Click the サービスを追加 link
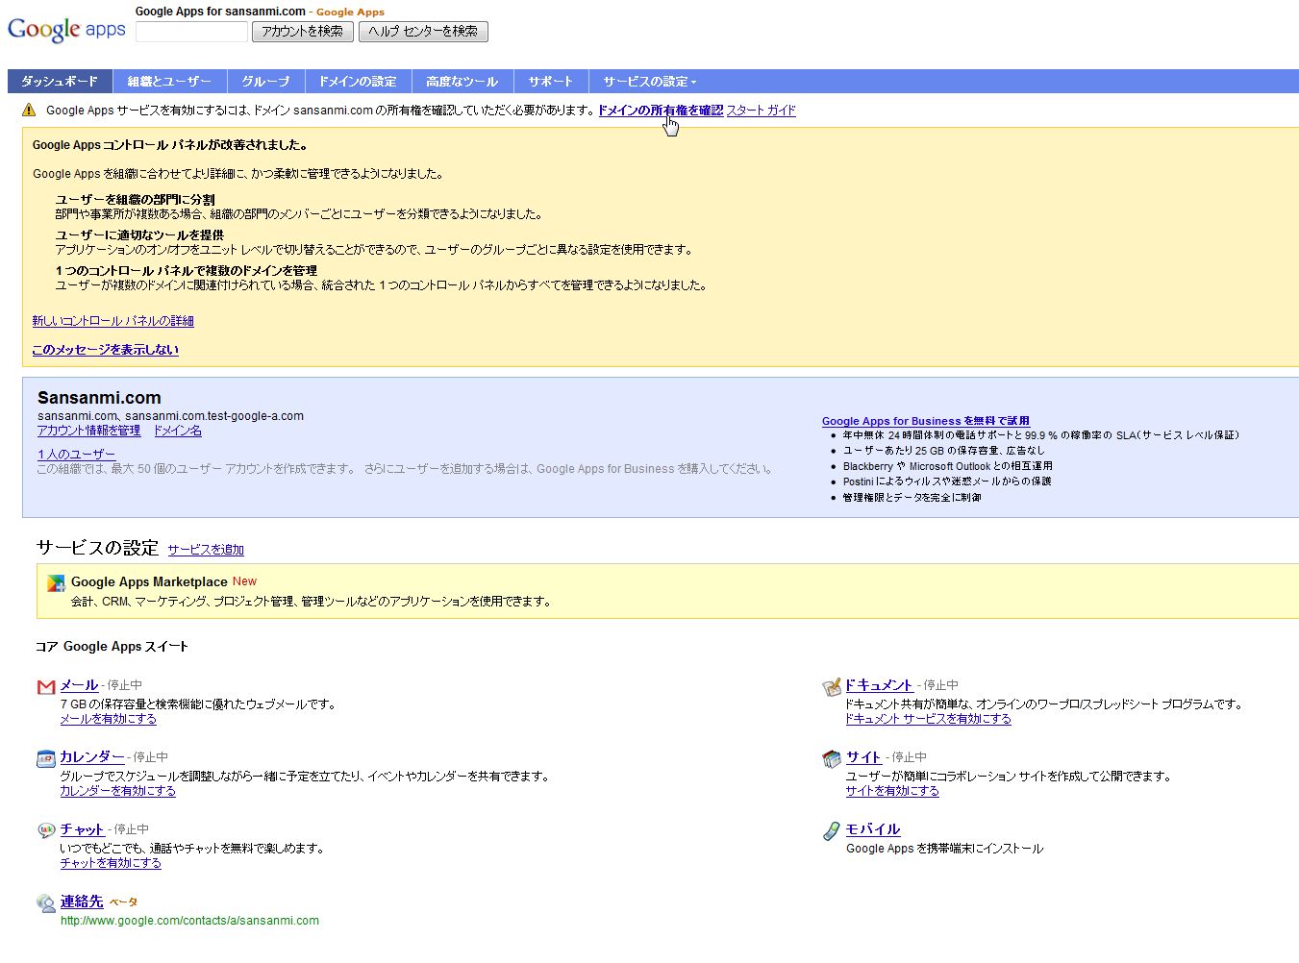 206,550
